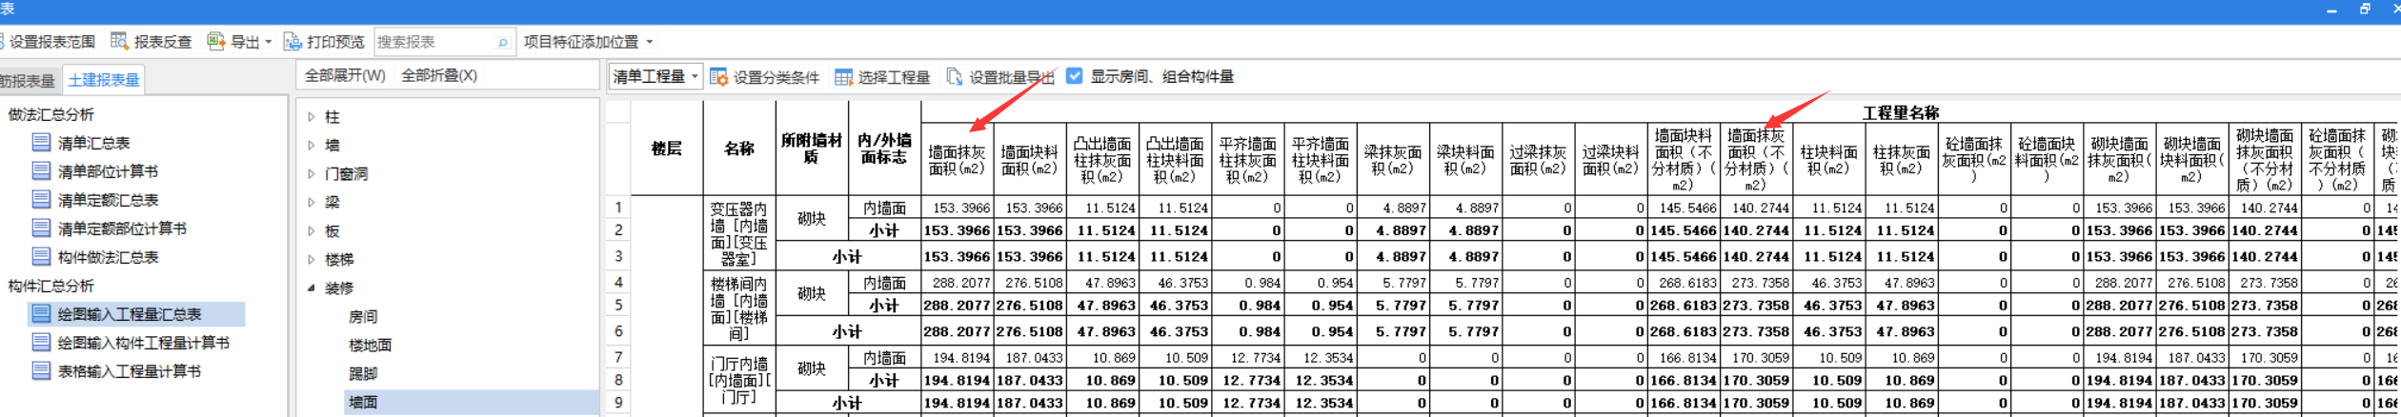Switch to the 钢筋报表量 tab
Screen dimensions: 2401x417
coord(29,80)
